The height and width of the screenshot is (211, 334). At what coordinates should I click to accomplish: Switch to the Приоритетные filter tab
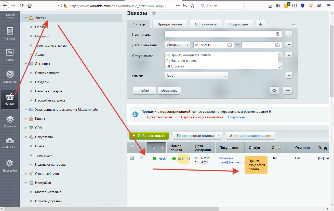coord(170,24)
